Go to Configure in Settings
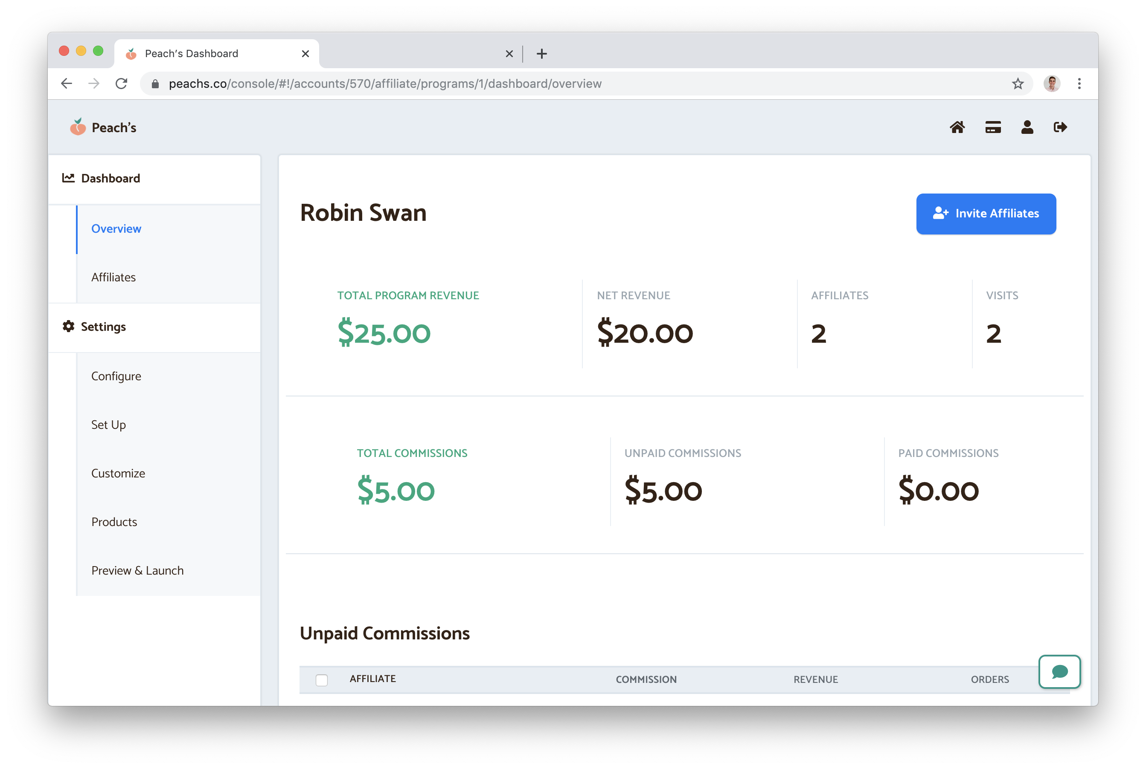Viewport: 1146px width, 769px height. click(116, 376)
